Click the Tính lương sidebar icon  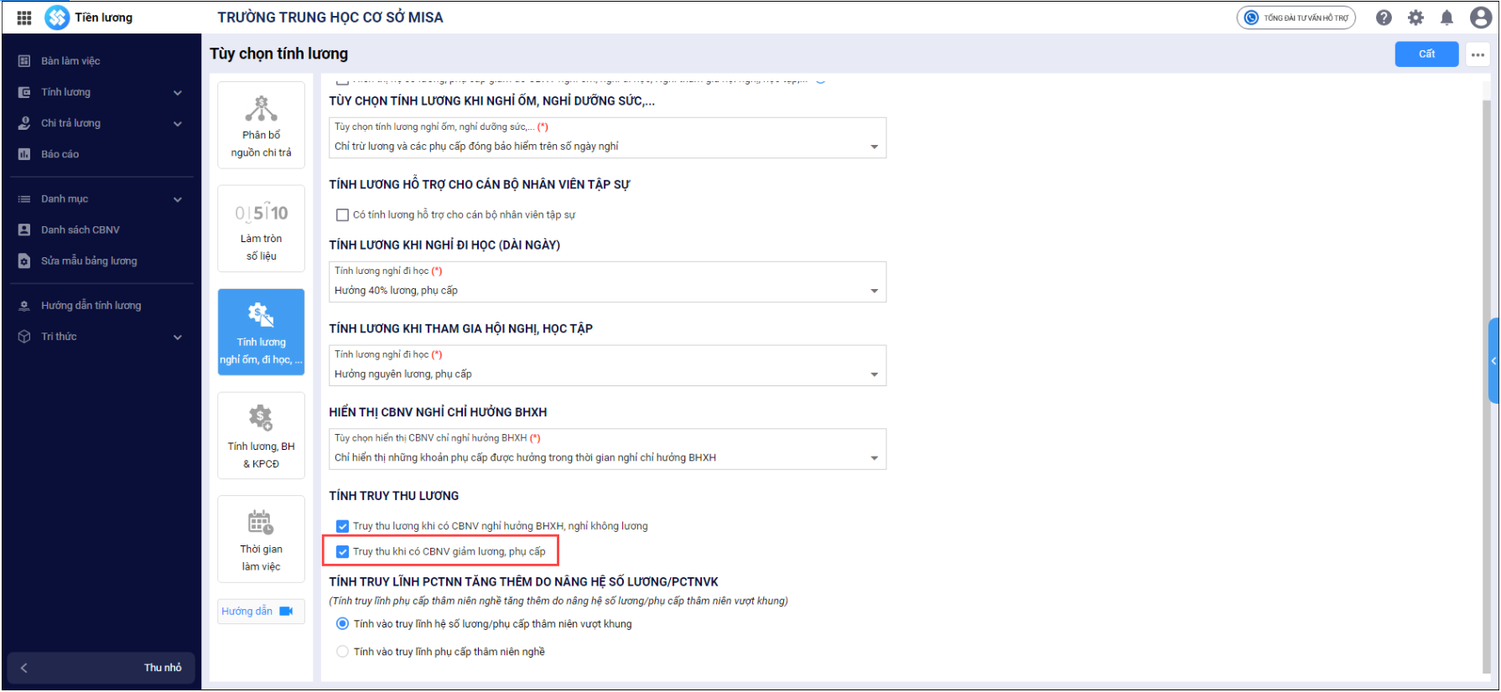[x=24, y=92]
